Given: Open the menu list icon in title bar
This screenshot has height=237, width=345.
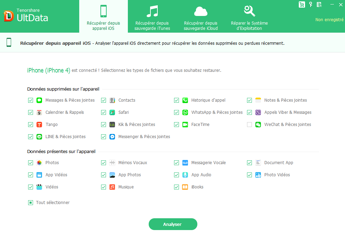Looking at the screenshot, I should [x=319, y=5].
